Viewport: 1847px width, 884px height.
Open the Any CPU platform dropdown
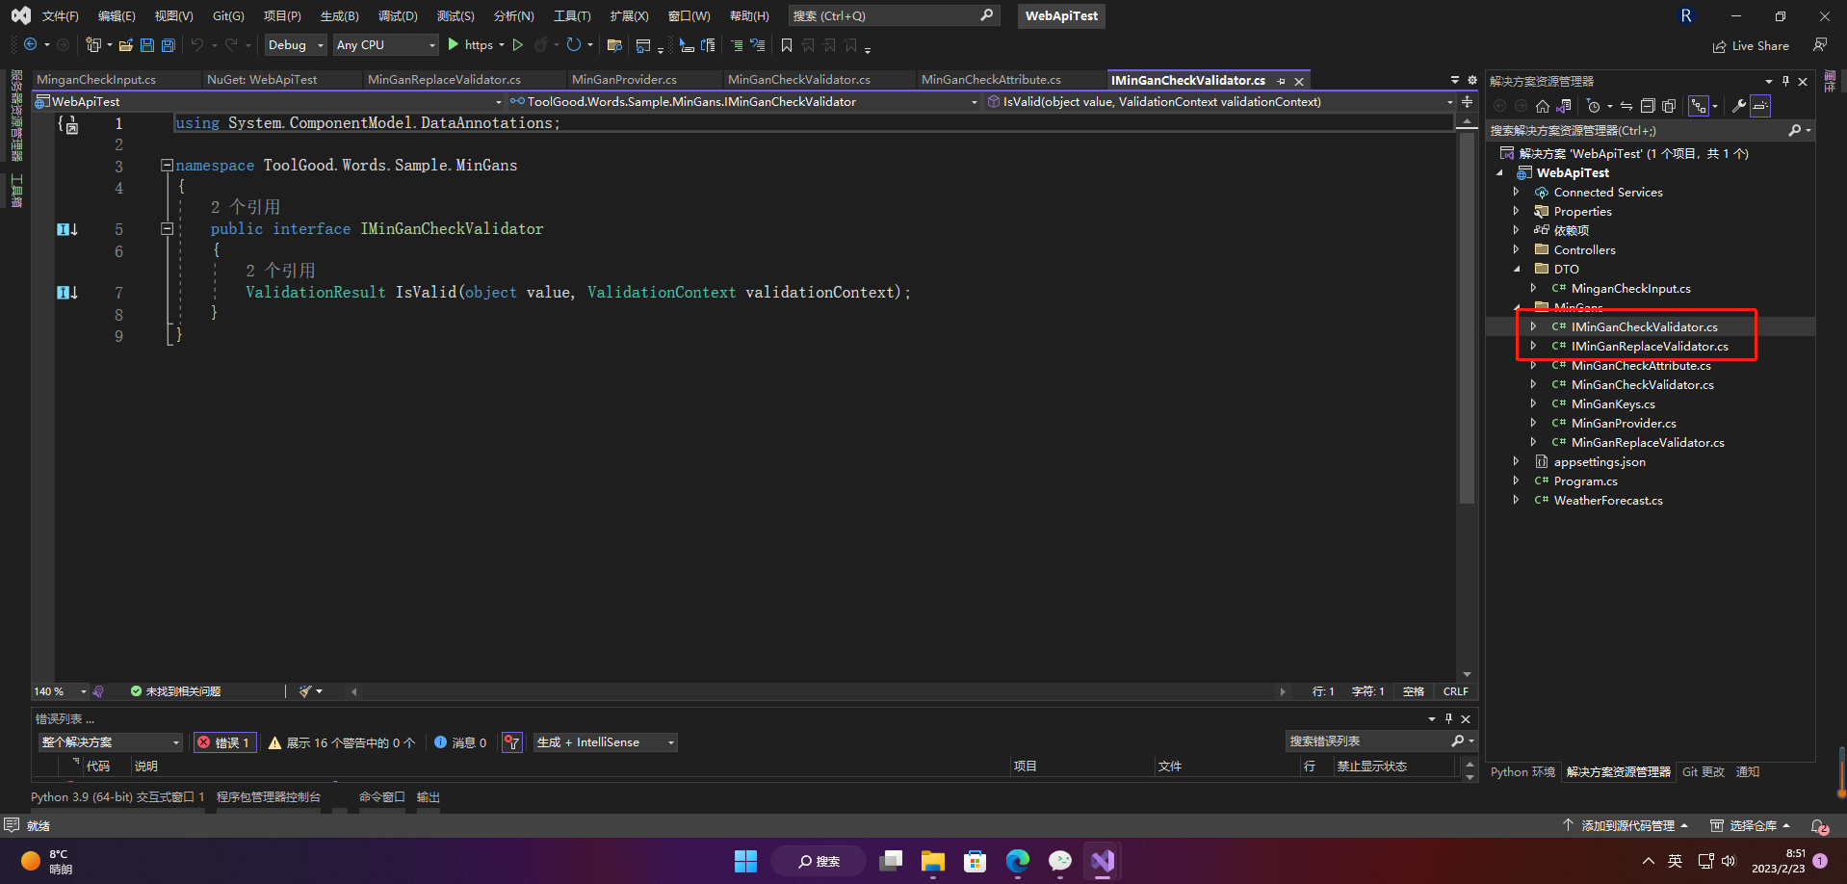point(385,45)
